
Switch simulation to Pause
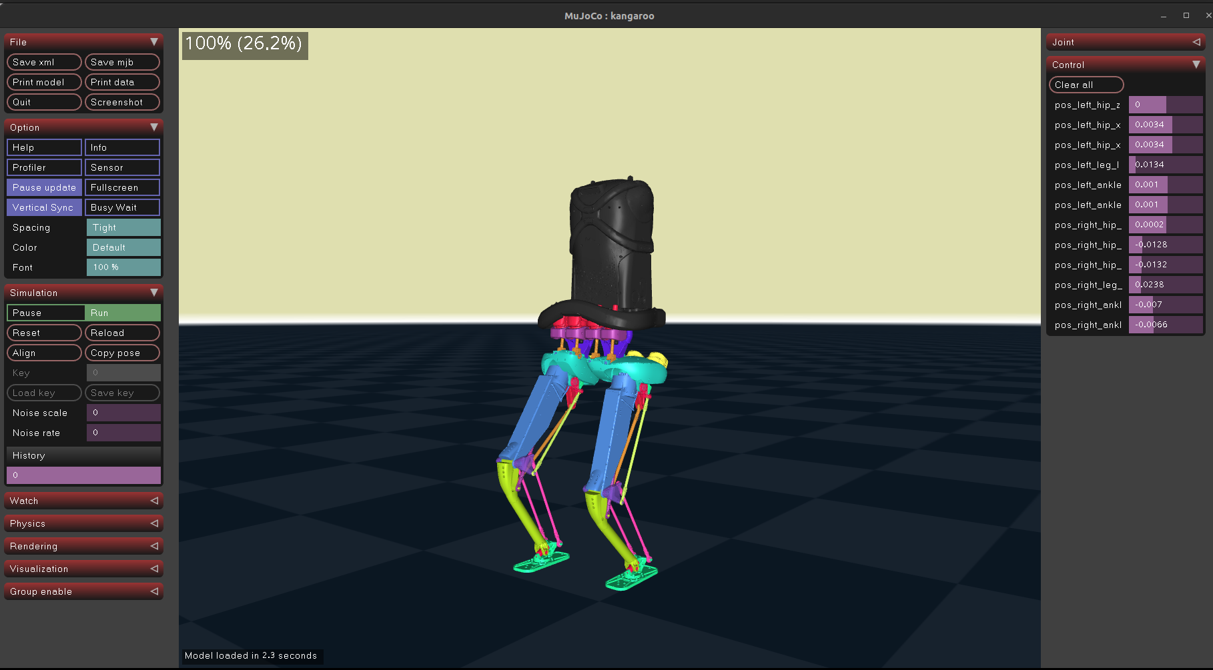[x=45, y=313]
